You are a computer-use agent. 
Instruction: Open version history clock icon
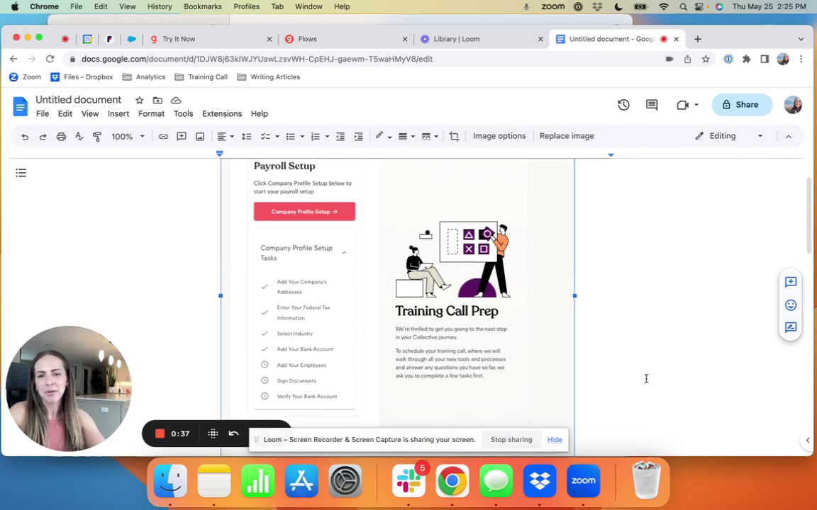(x=623, y=105)
